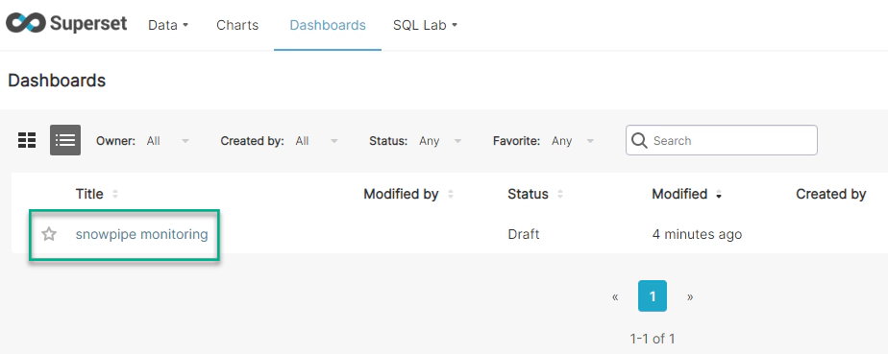888x354 pixels.
Task: Select the list view icon
Action: tap(65, 140)
